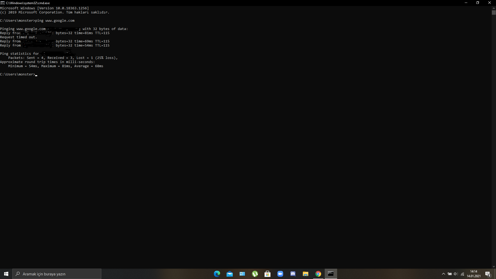Open the volume control icon
The image size is (496, 279).
click(x=456, y=274)
